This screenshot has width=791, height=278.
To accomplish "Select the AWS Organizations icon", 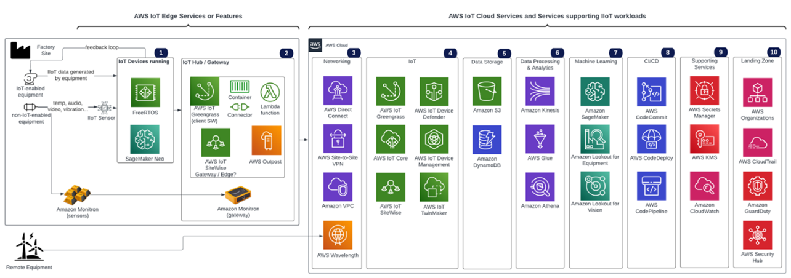I will (757, 92).
